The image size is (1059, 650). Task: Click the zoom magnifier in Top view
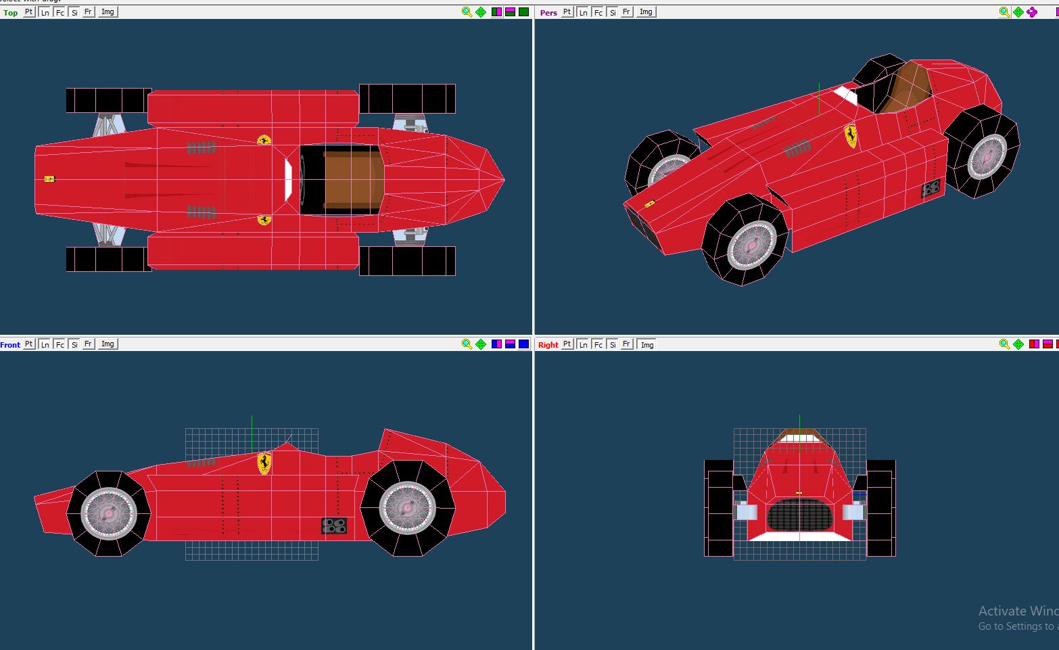pyautogui.click(x=467, y=12)
